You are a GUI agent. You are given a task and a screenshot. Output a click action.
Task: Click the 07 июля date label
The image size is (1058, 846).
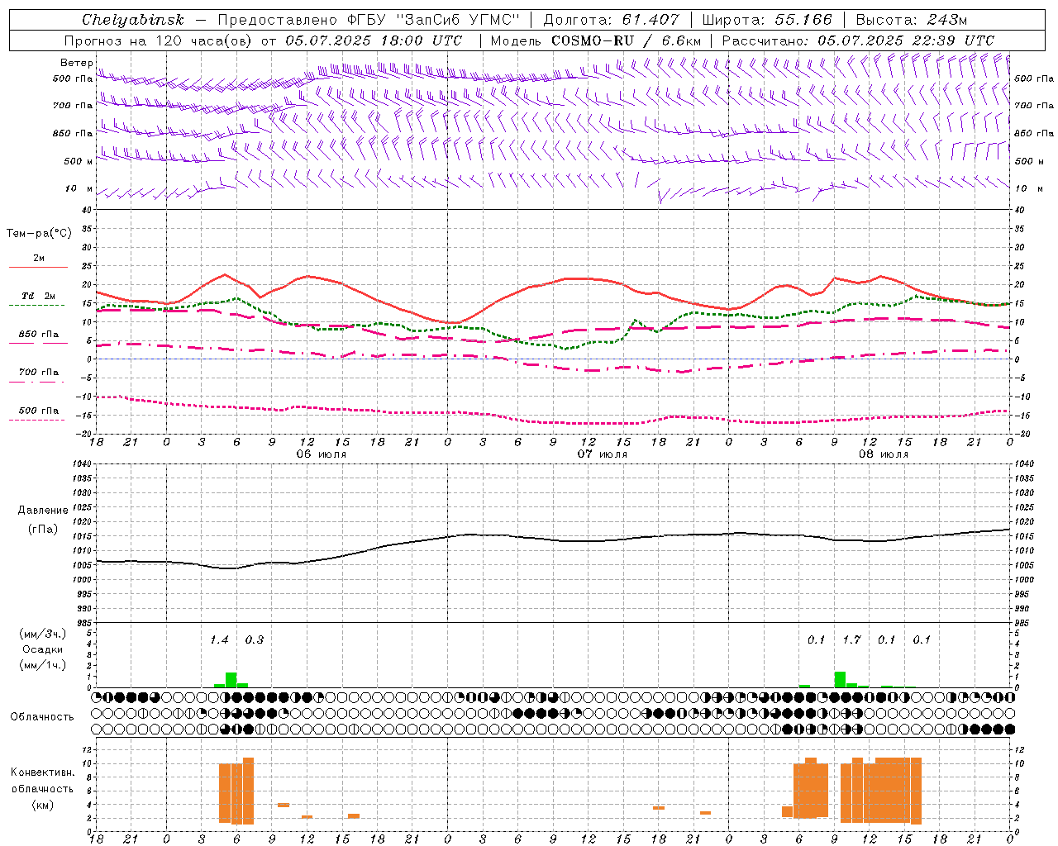click(x=603, y=454)
